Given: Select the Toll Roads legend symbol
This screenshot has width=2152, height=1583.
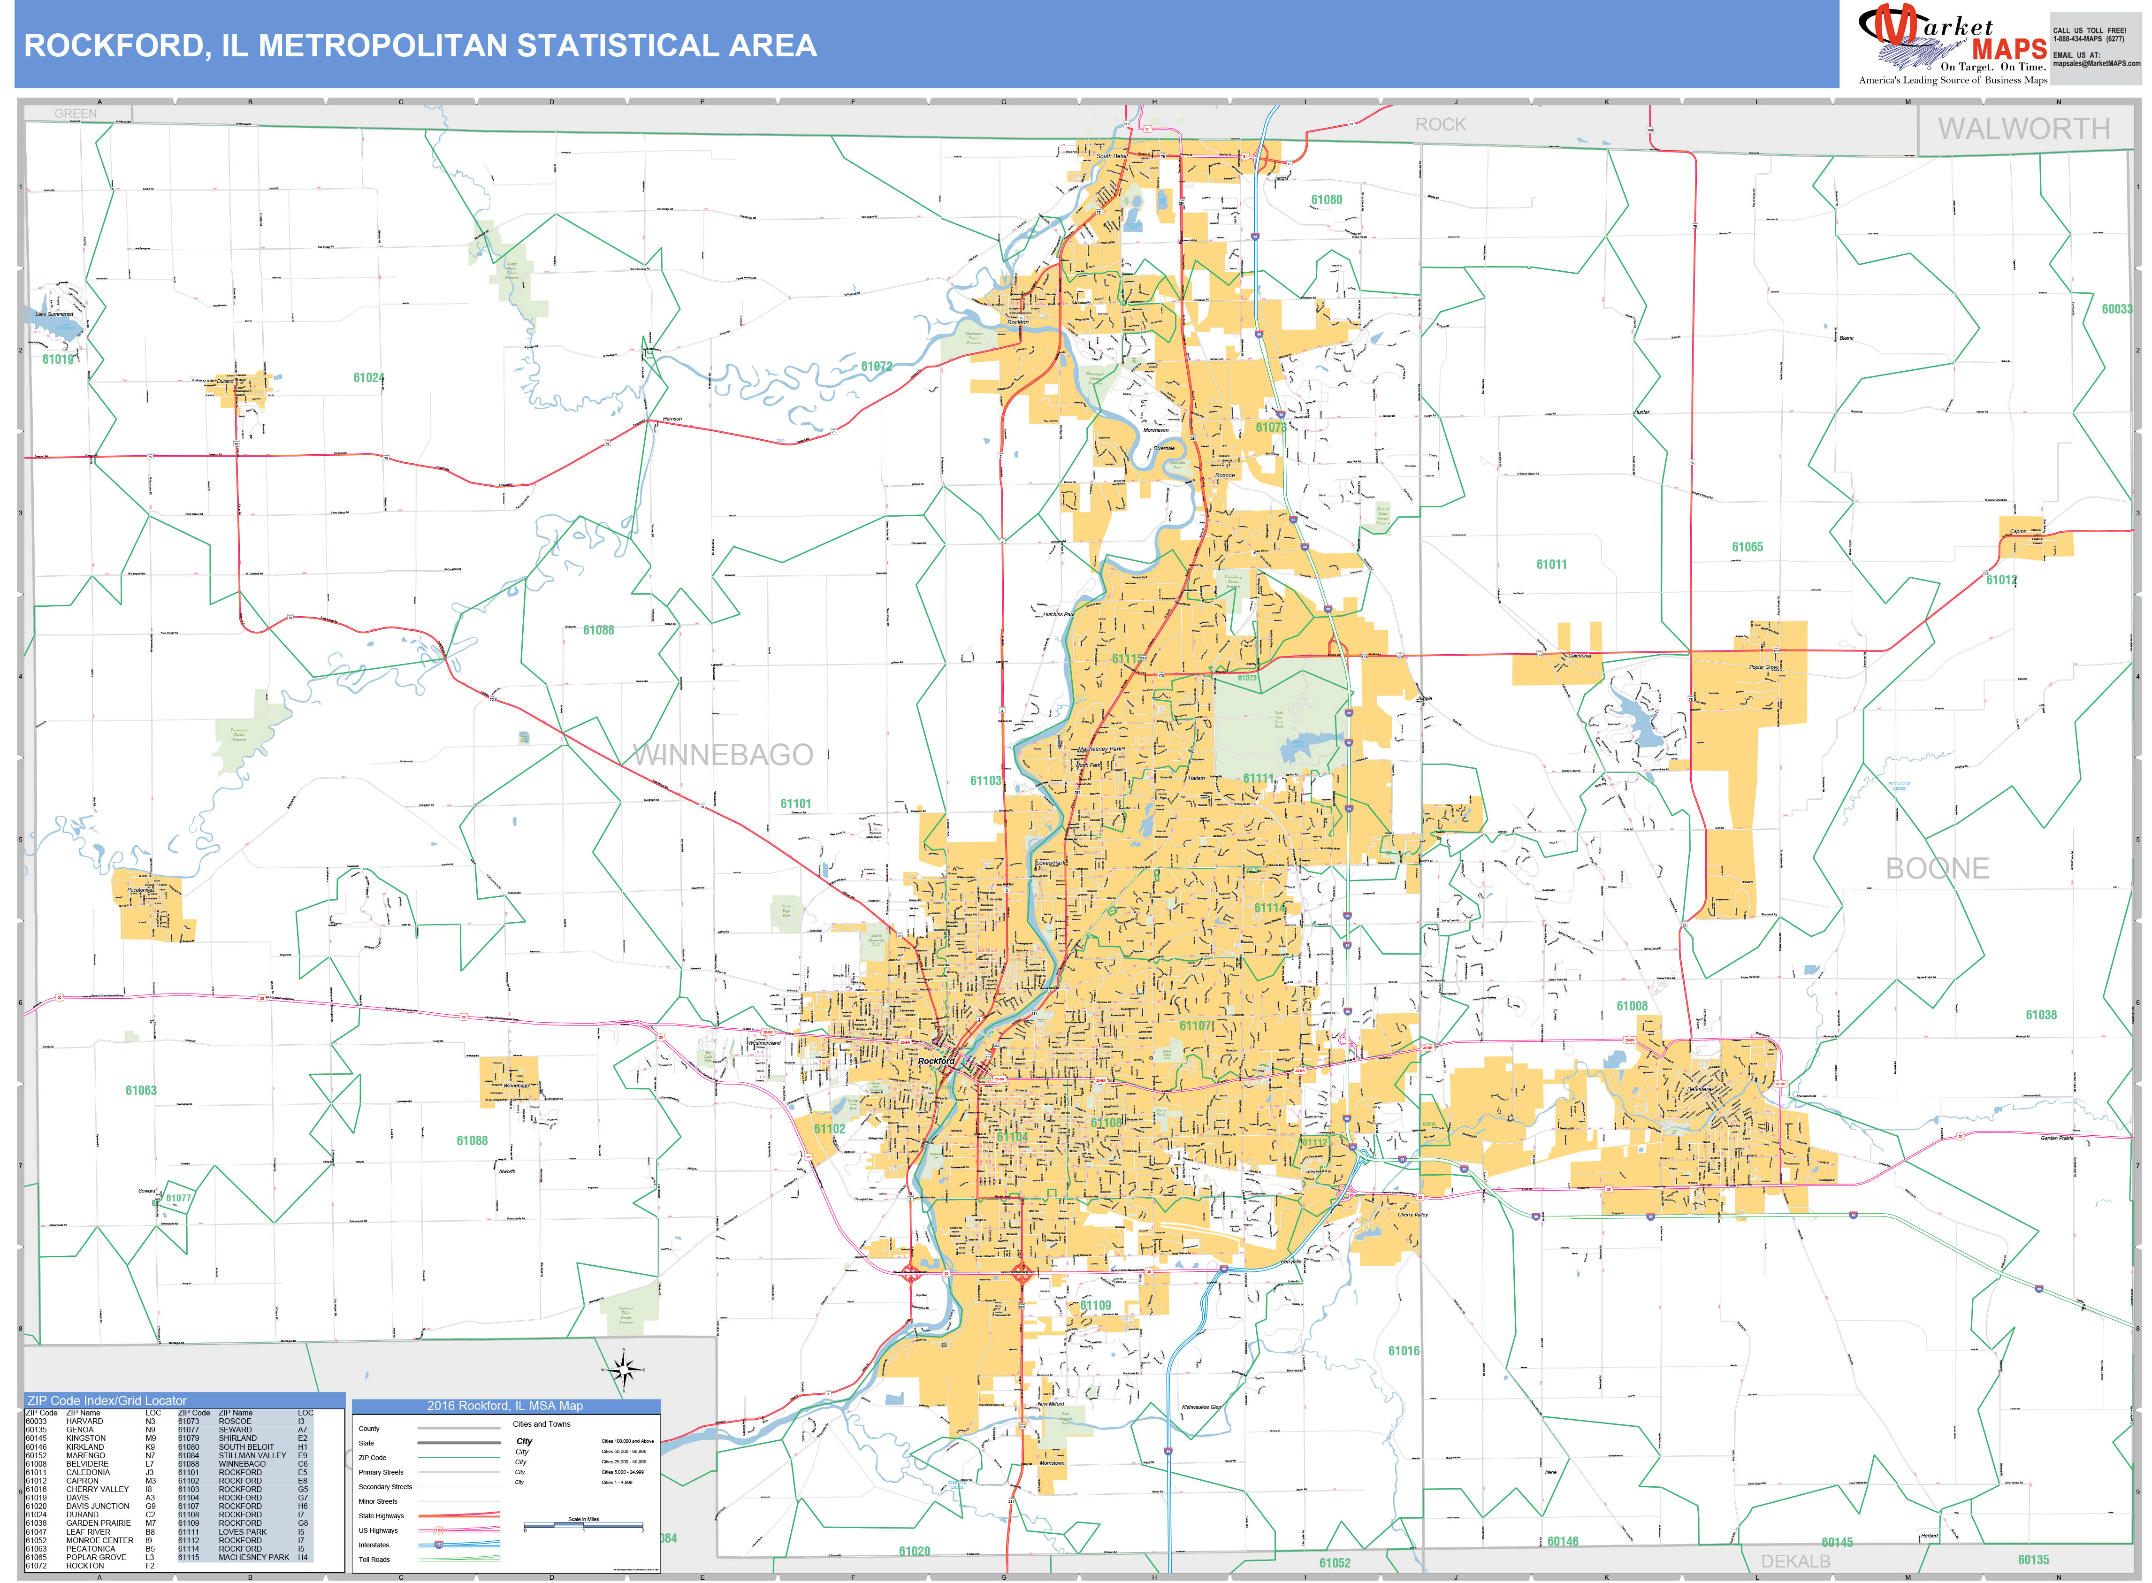Looking at the screenshot, I should pyautogui.click(x=459, y=1559).
